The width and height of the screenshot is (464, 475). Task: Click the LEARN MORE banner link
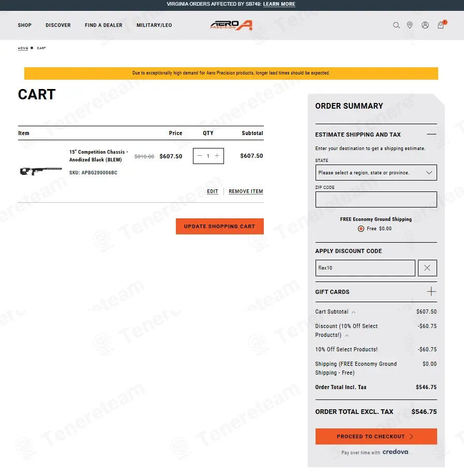[279, 4]
